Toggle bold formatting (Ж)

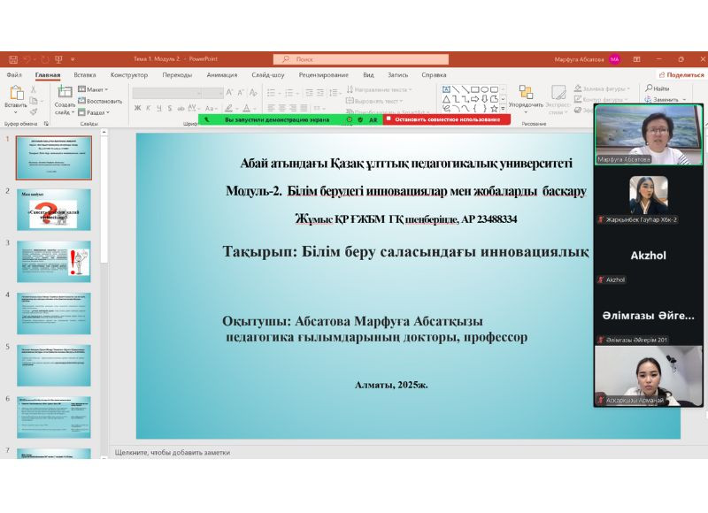(x=137, y=106)
